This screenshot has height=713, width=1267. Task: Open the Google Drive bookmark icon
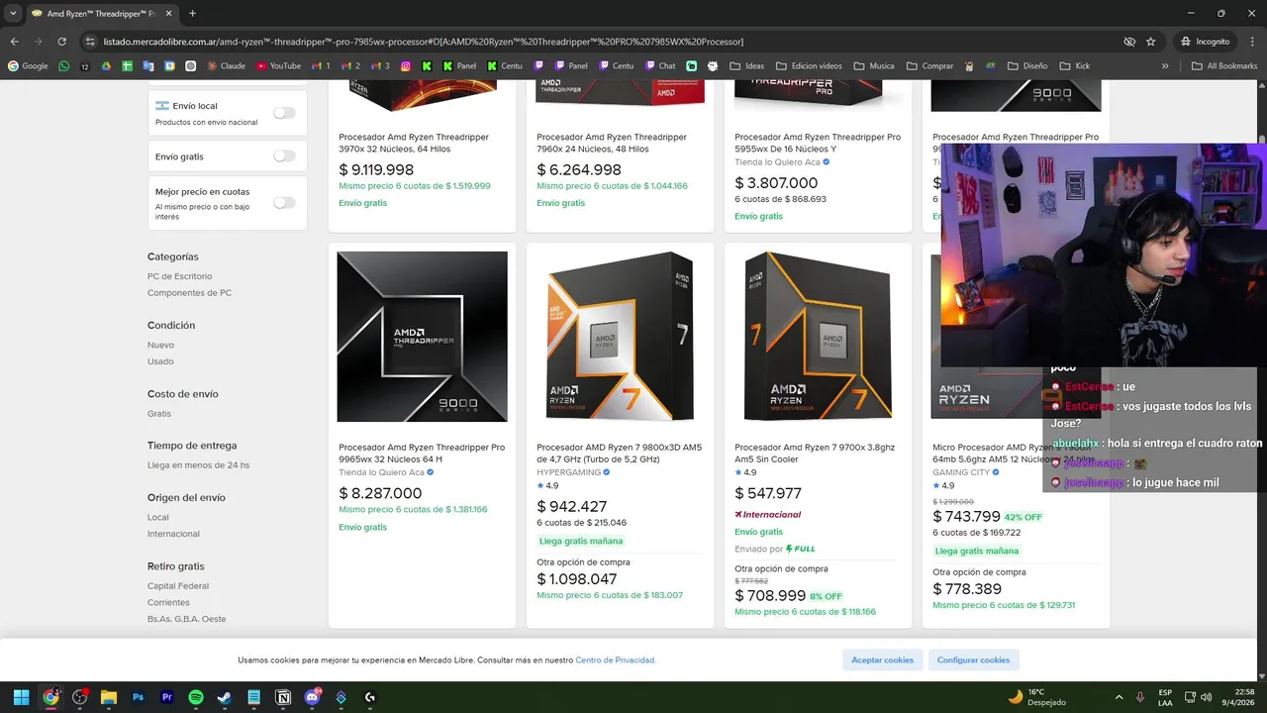point(106,66)
